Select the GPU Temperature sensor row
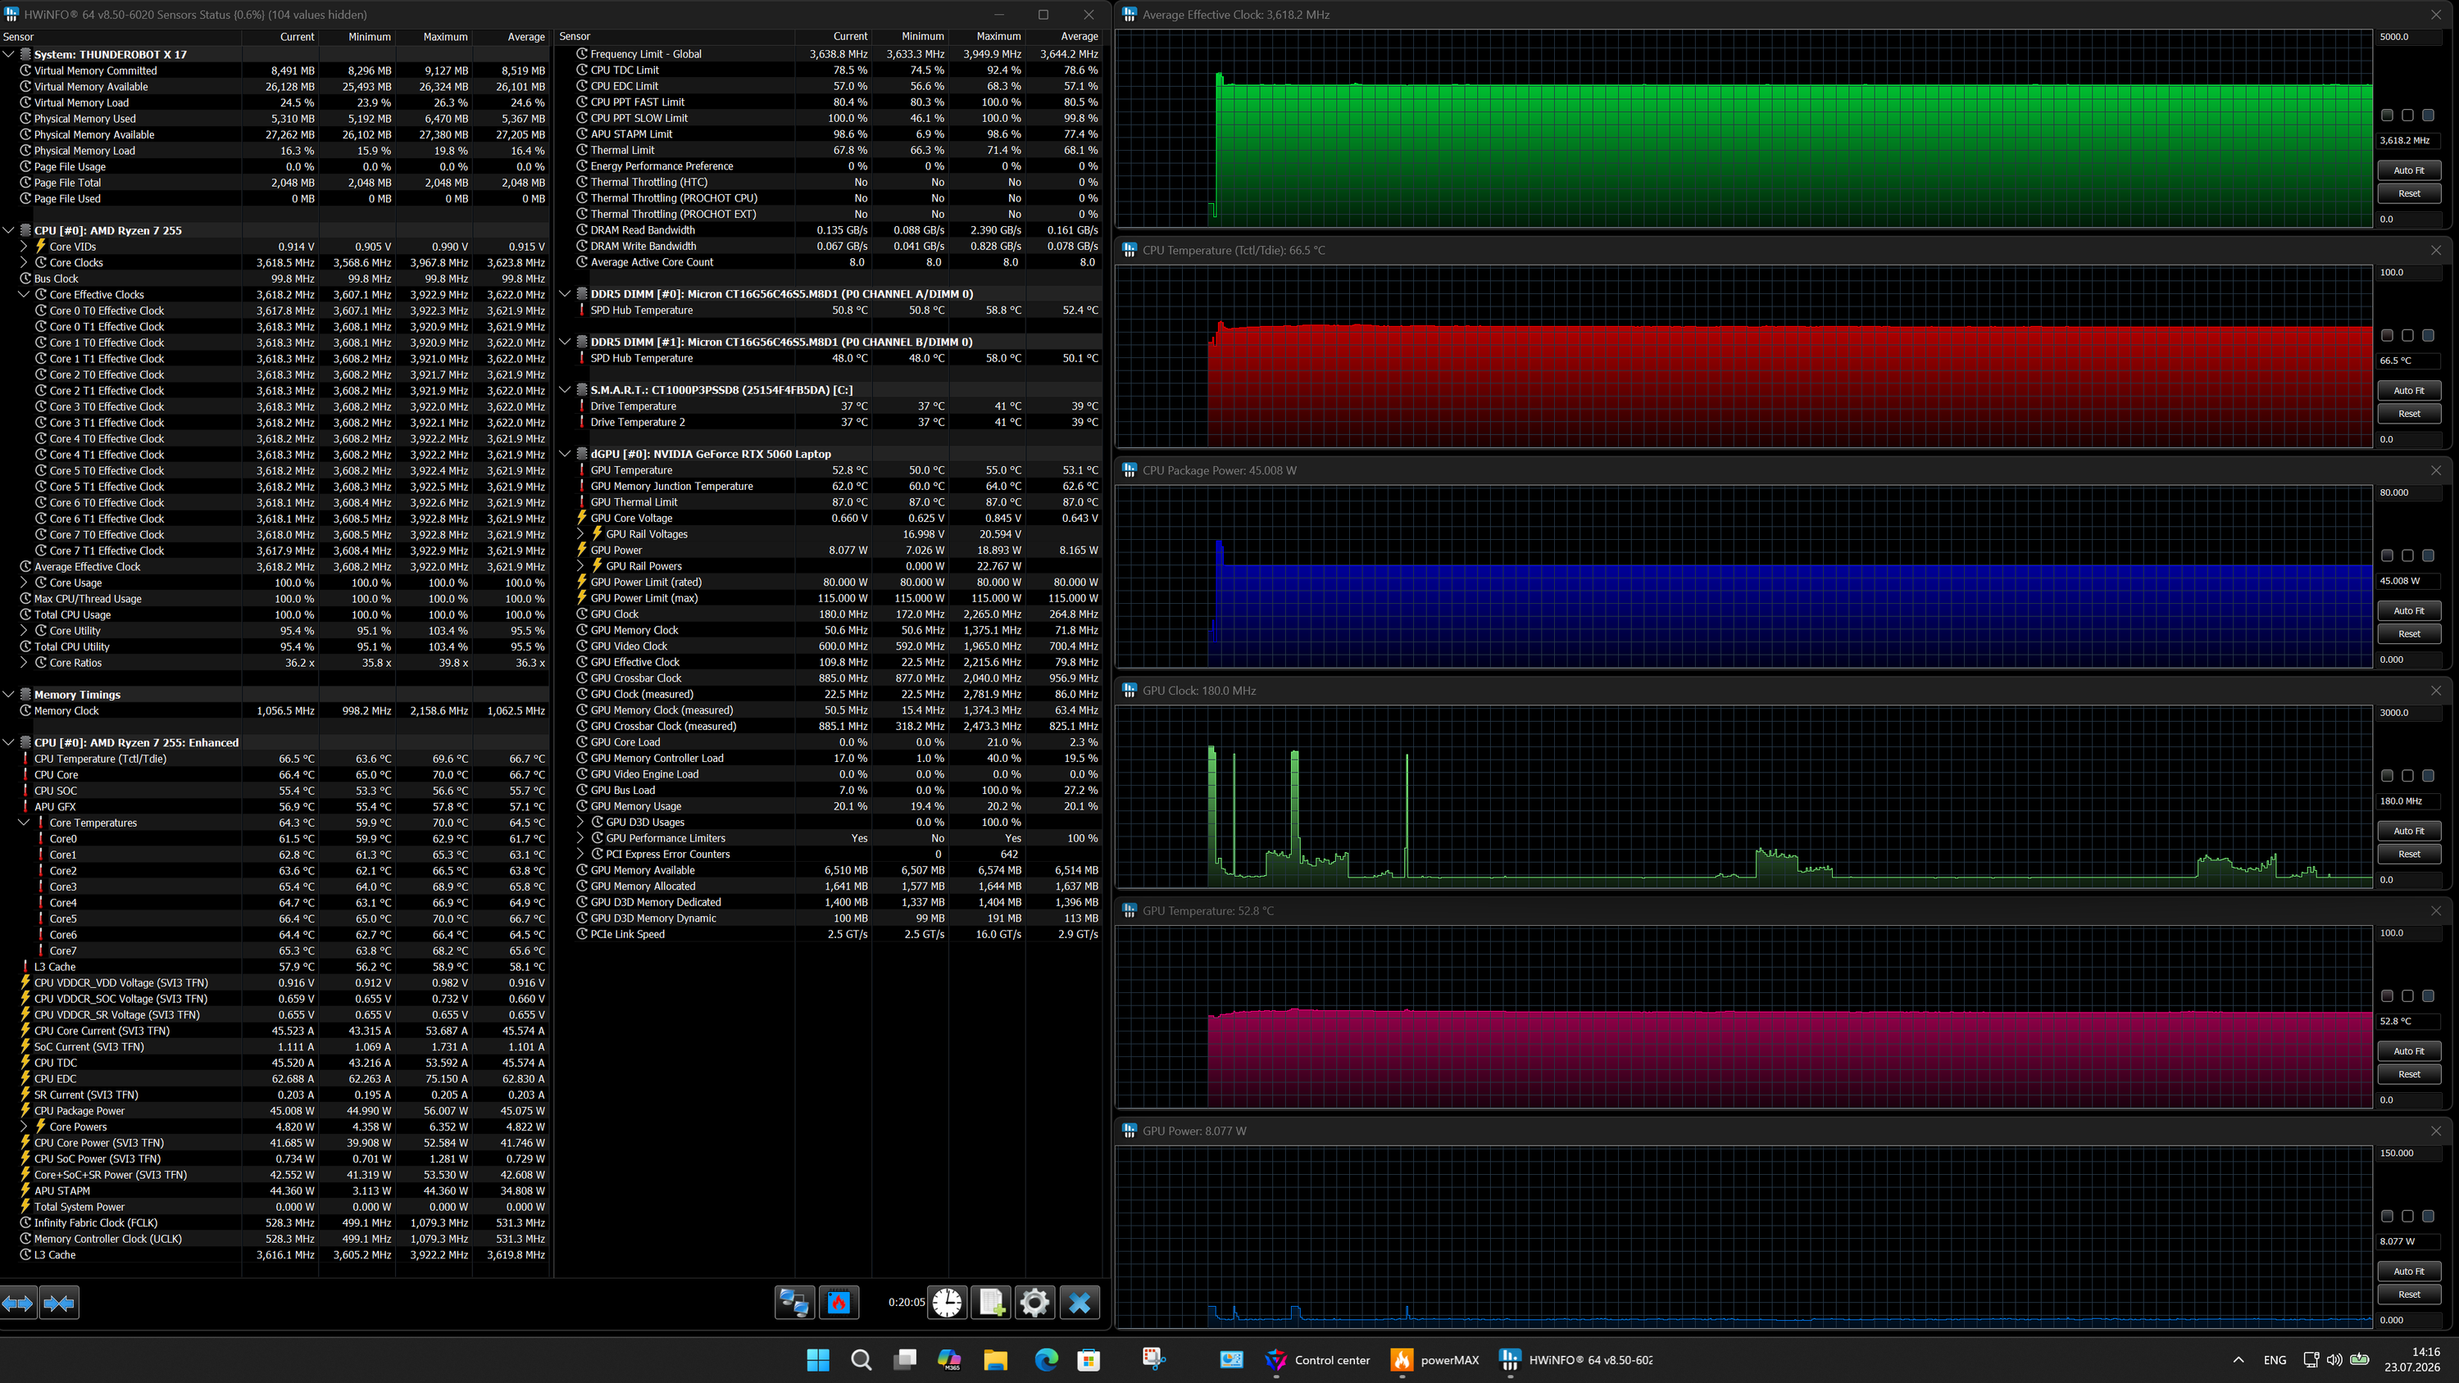The height and width of the screenshot is (1383, 2459). [829, 470]
